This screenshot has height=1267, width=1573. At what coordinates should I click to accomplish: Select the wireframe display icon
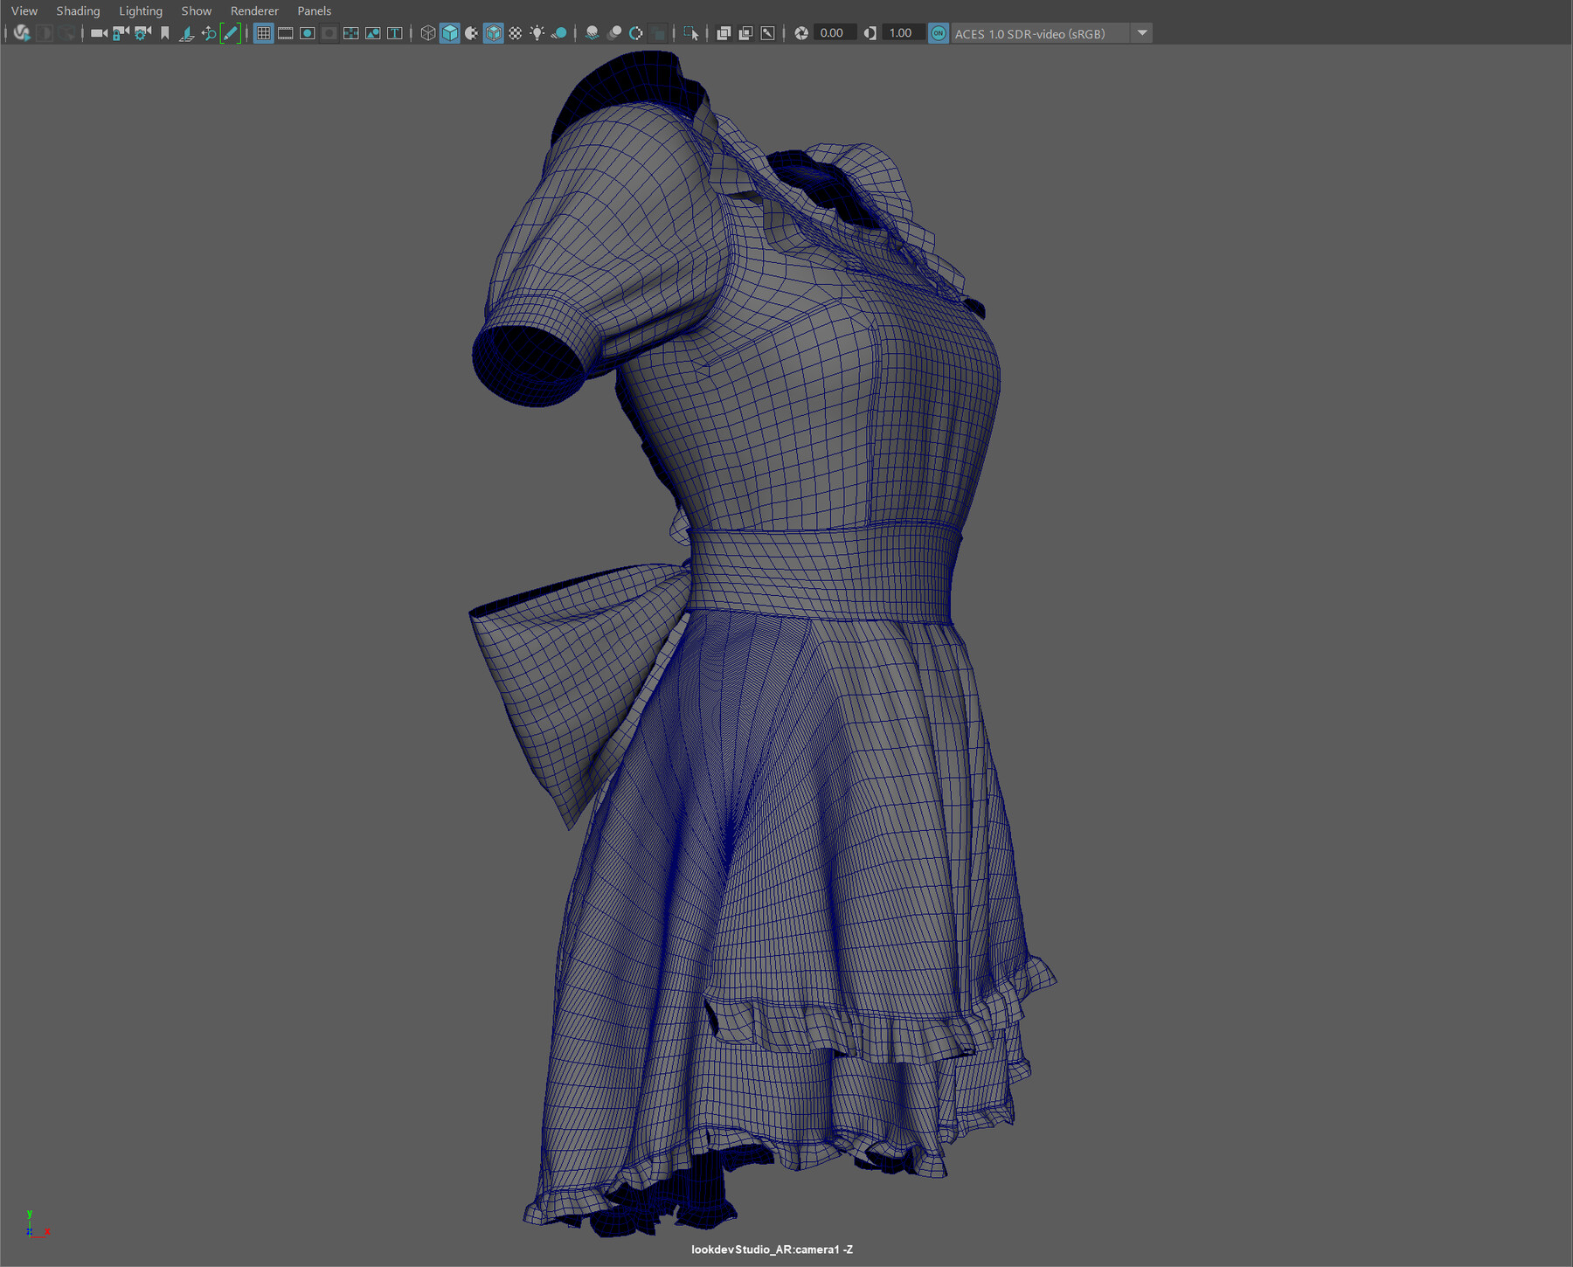coord(428,33)
